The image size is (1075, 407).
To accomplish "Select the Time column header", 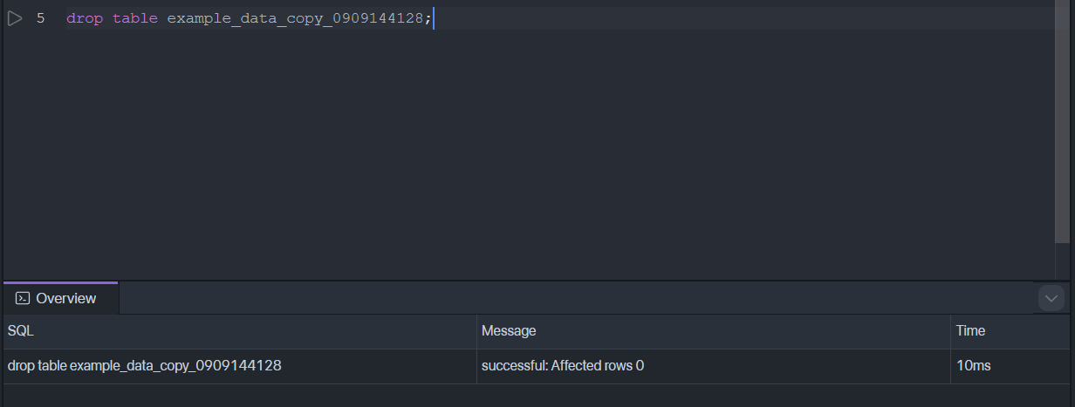I will [970, 331].
